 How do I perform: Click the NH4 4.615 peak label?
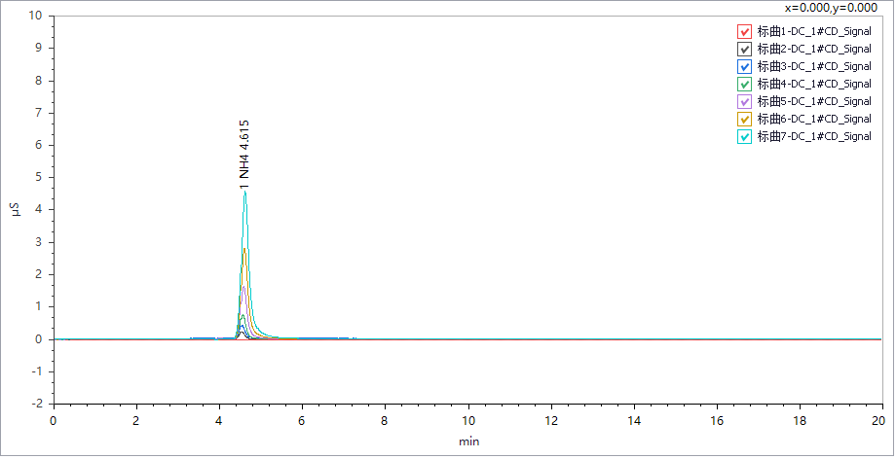tap(244, 155)
